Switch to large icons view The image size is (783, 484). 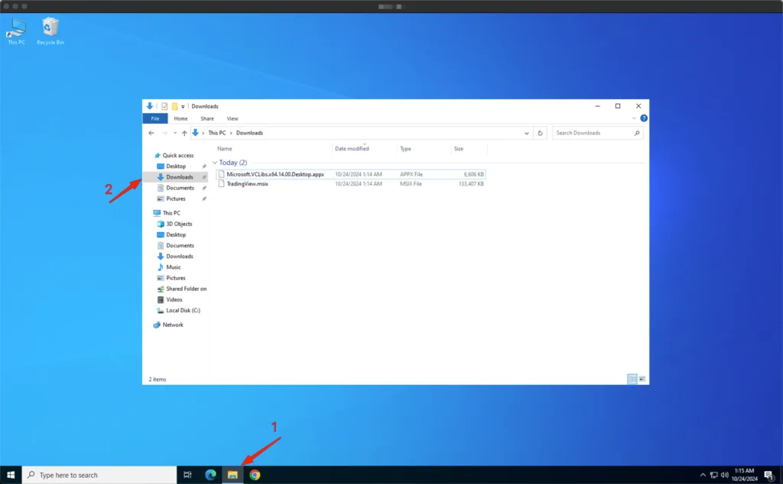coord(642,379)
